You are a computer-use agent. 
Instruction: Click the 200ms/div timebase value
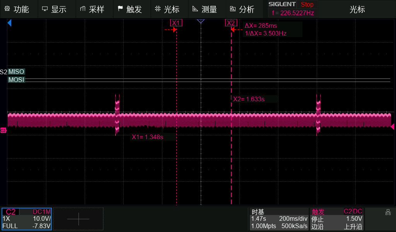(x=293, y=218)
